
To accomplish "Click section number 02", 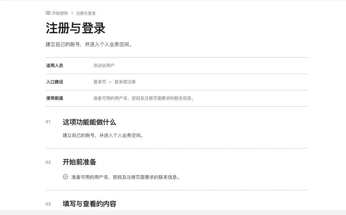I will tap(48, 162).
